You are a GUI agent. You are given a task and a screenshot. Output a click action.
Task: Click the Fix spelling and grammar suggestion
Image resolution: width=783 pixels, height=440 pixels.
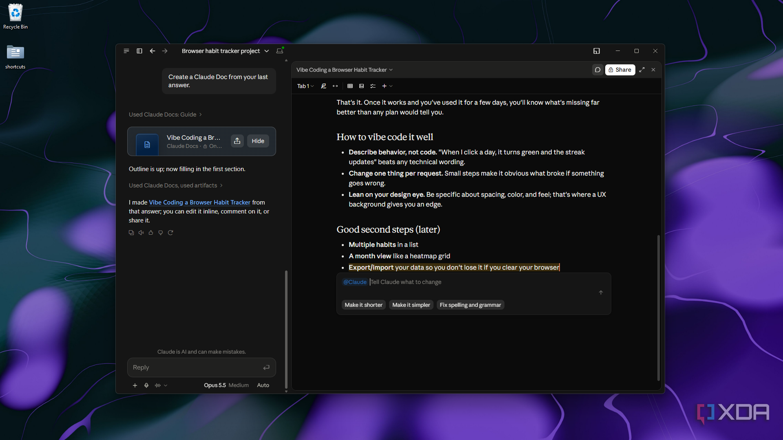[x=470, y=305]
